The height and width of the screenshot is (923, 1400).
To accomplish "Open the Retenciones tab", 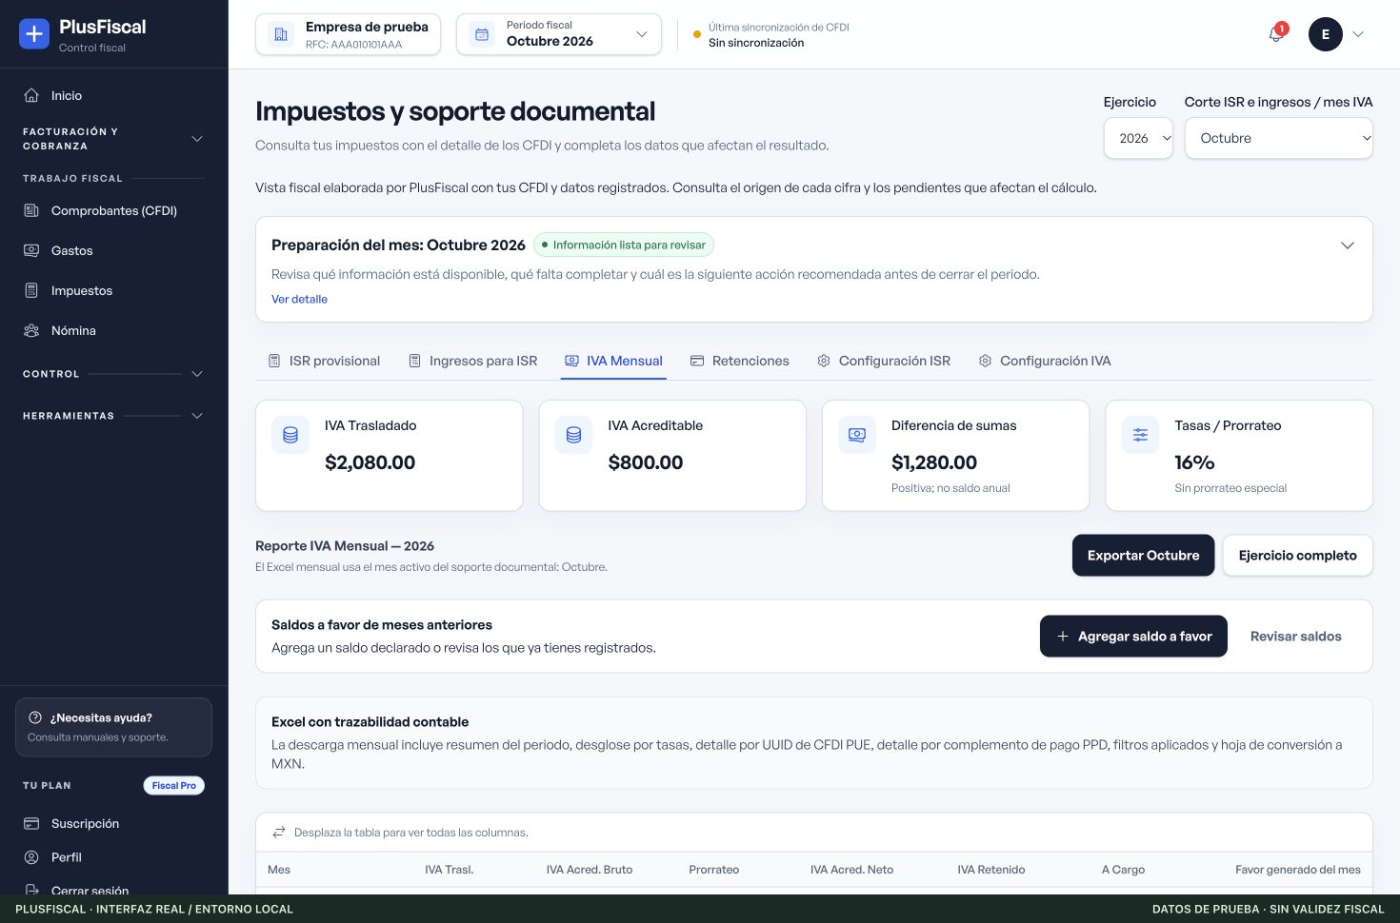I will coord(740,361).
